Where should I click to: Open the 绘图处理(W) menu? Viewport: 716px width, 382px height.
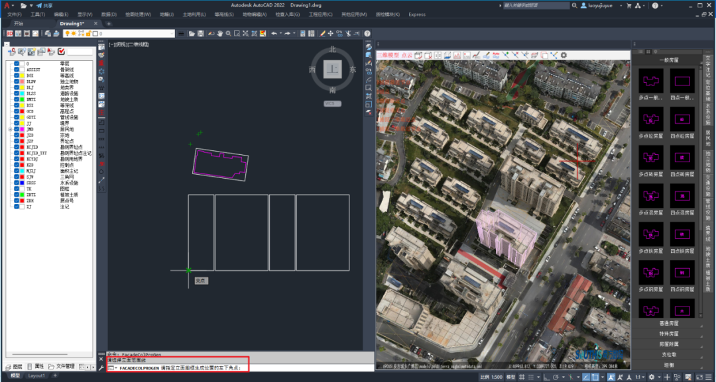coord(138,15)
